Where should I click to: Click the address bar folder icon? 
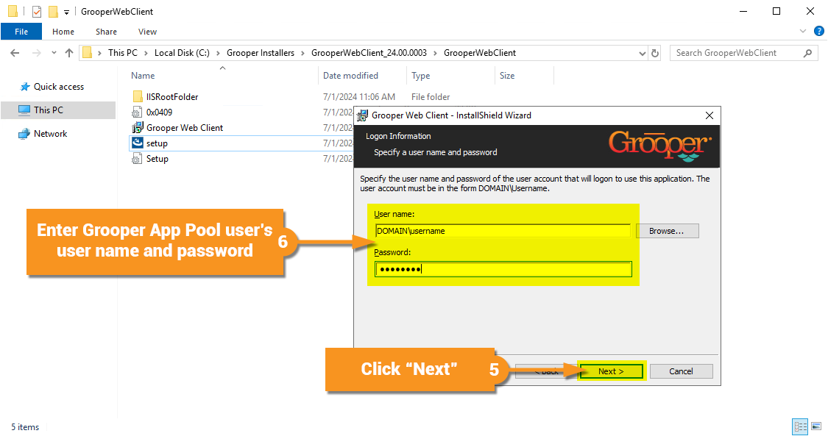tap(88, 53)
